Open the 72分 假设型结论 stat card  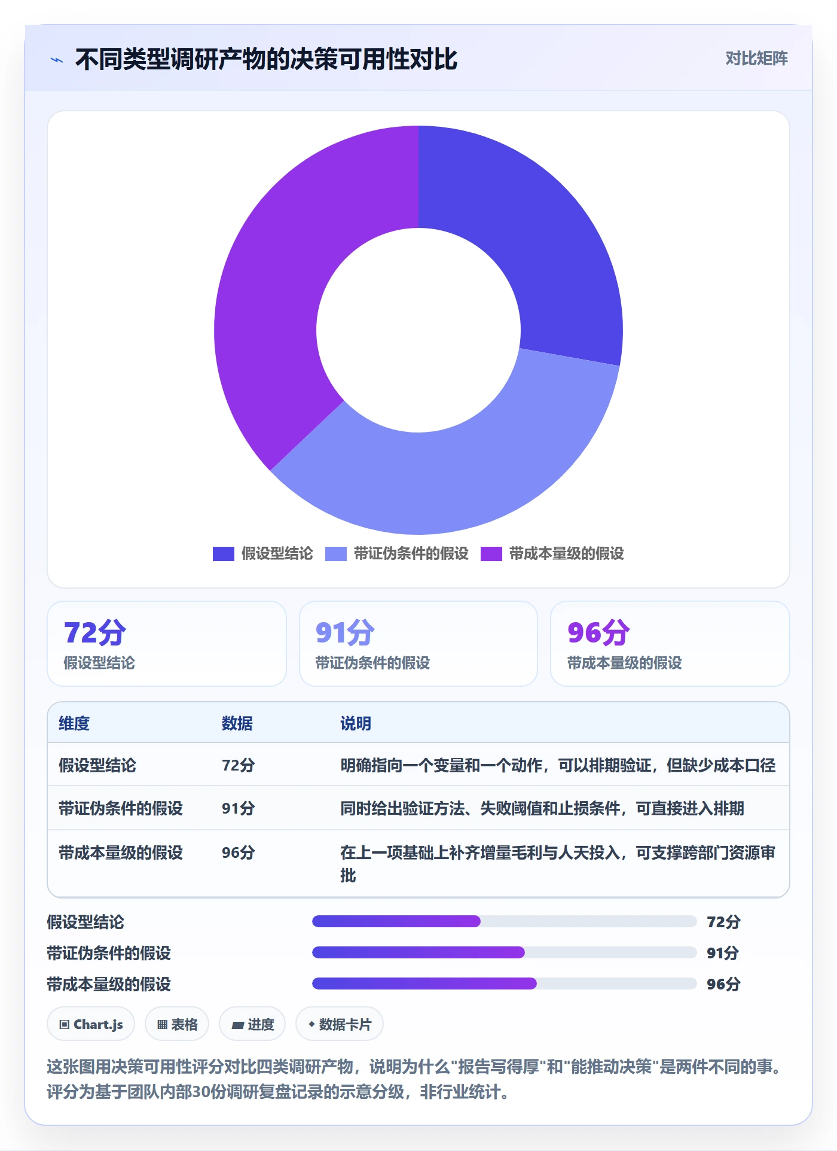click(167, 644)
